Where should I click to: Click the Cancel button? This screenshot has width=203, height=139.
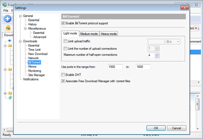pyautogui.click(x=176, y=128)
